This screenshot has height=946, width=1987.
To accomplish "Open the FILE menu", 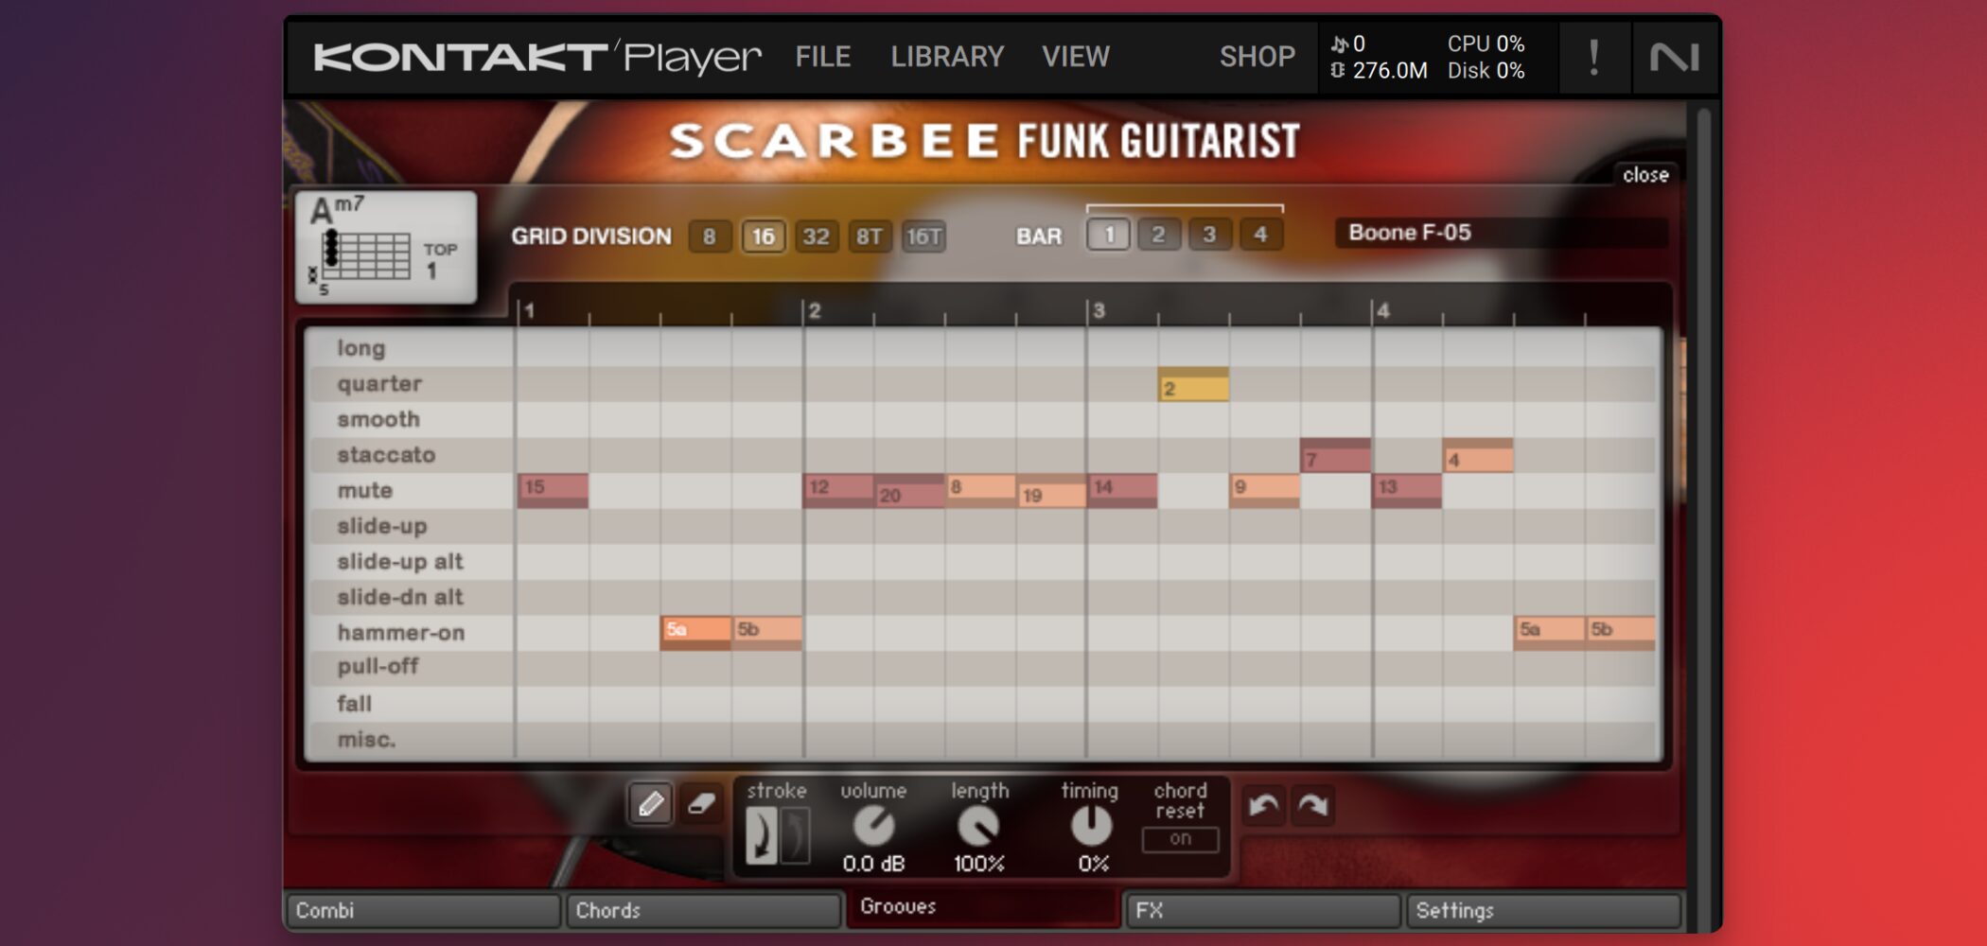I will [x=823, y=57].
